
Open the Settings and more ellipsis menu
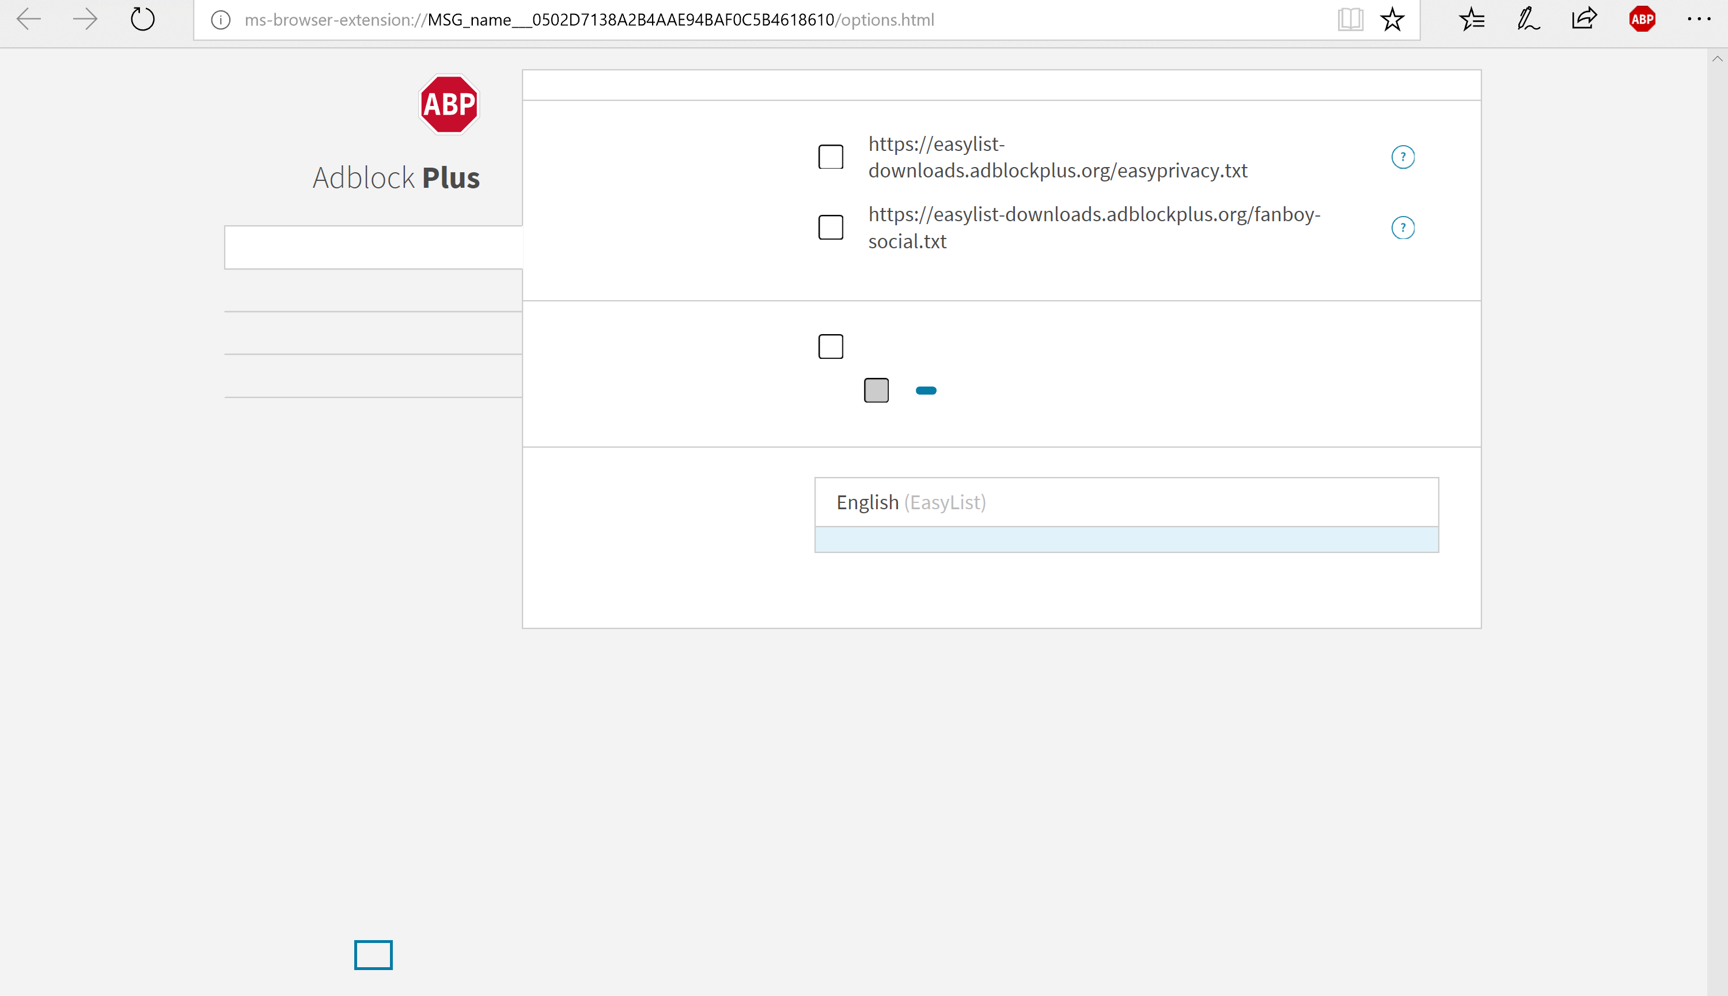tap(1699, 19)
